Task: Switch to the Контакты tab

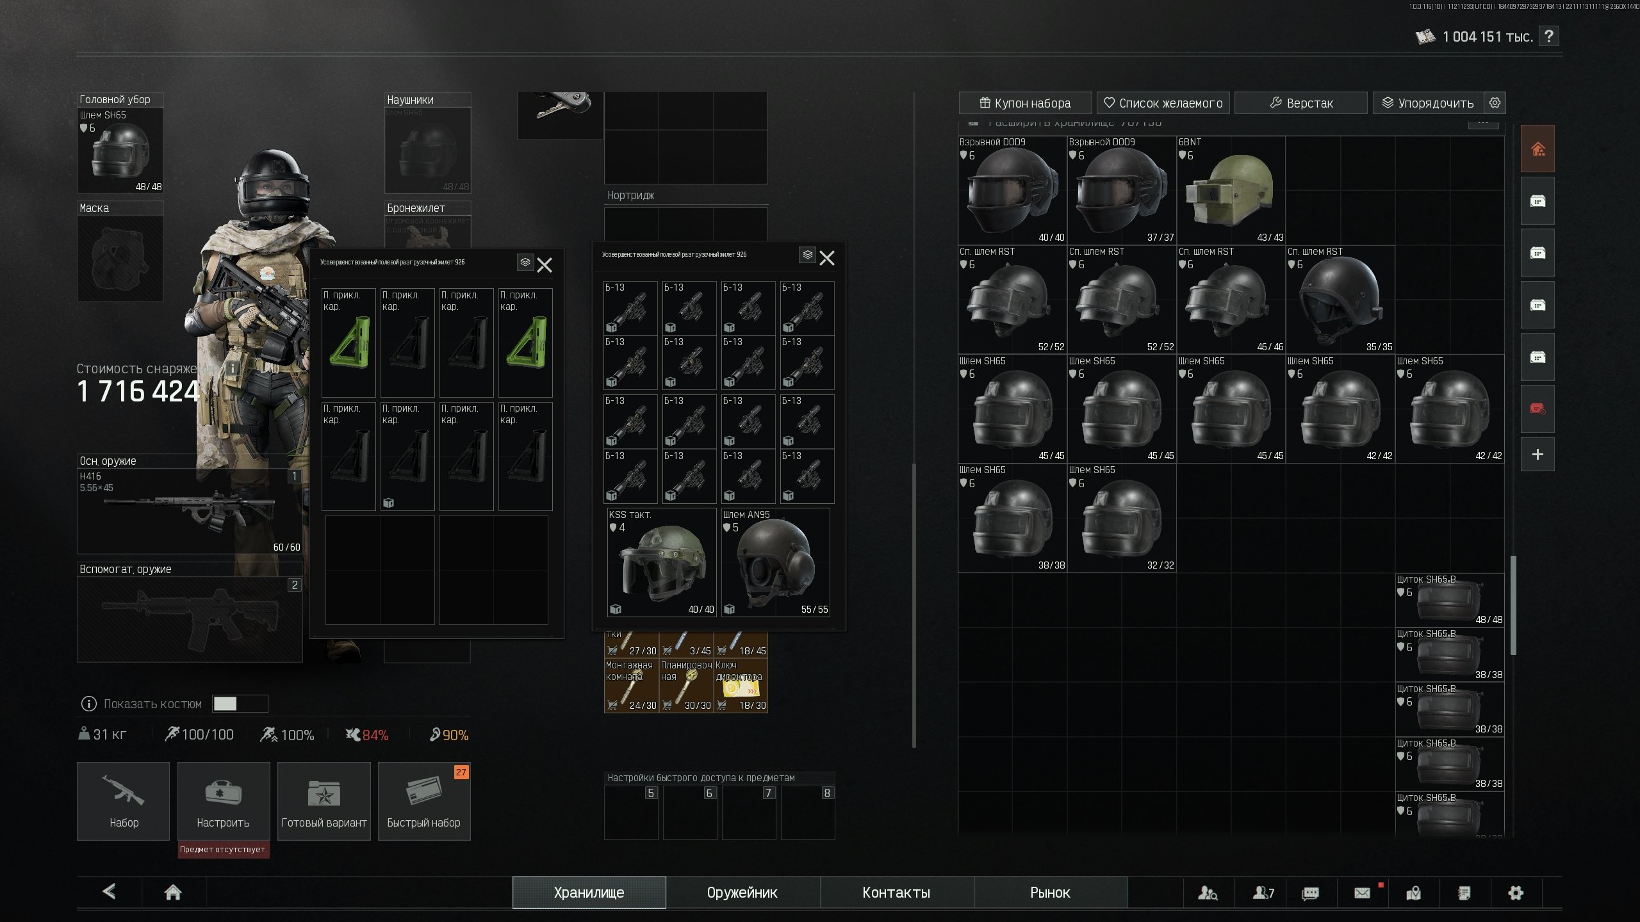Action: coord(896,893)
